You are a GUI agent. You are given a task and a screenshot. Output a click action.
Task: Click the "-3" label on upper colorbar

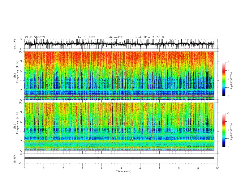228,62
